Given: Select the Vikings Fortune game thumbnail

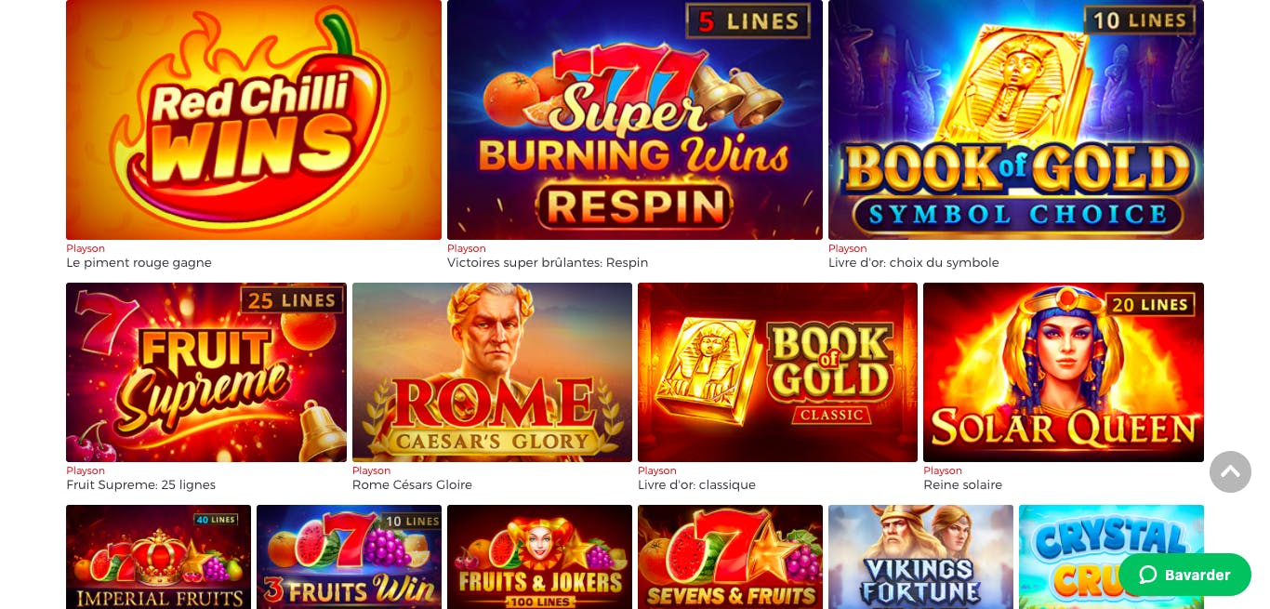Looking at the screenshot, I should pyautogui.click(x=920, y=557).
